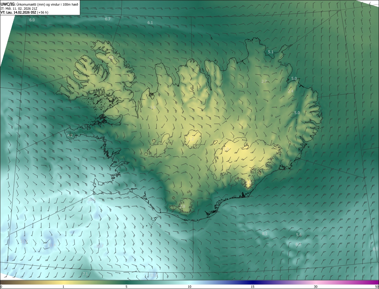Click the precipitable water colour scale bar

189,282
